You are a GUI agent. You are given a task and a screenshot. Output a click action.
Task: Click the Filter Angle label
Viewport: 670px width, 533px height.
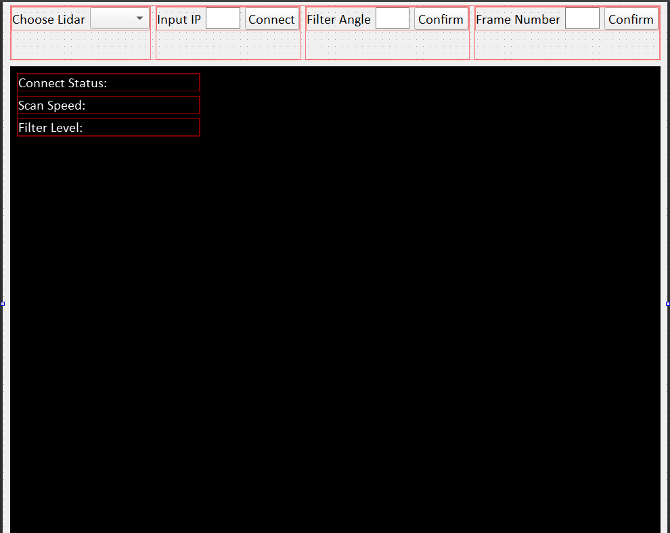(x=338, y=19)
